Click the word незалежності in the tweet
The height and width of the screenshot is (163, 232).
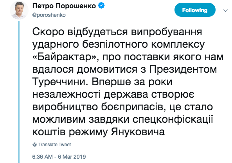[x=67, y=94]
